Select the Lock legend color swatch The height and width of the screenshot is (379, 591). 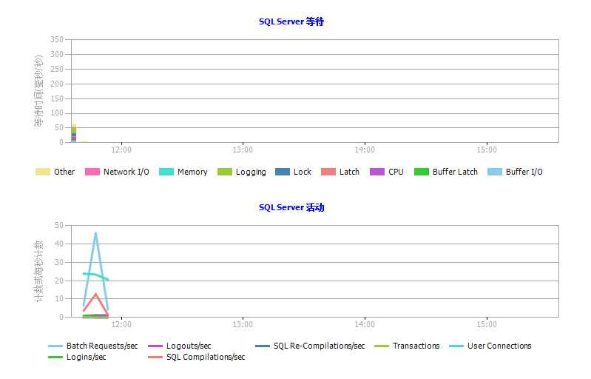[x=283, y=172]
